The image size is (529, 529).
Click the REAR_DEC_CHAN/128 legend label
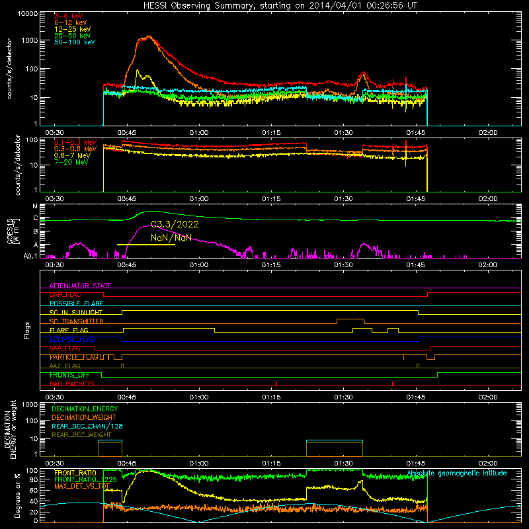click(87, 426)
